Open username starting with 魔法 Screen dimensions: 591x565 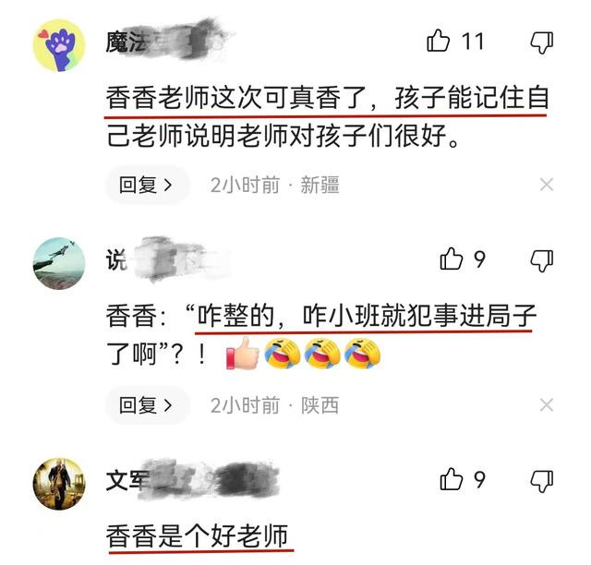tap(166, 42)
